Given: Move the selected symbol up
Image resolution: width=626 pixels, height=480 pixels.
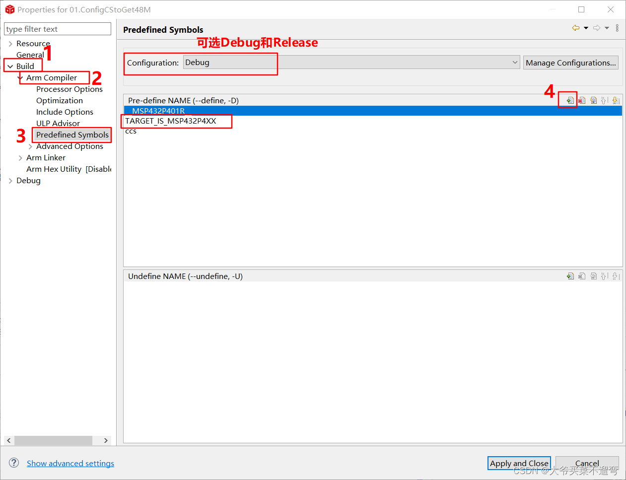Looking at the screenshot, I should click(604, 100).
